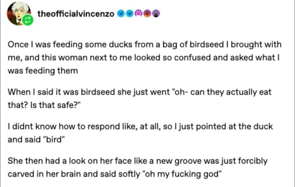Click the text 'and said "bird"'

pos(36,140)
